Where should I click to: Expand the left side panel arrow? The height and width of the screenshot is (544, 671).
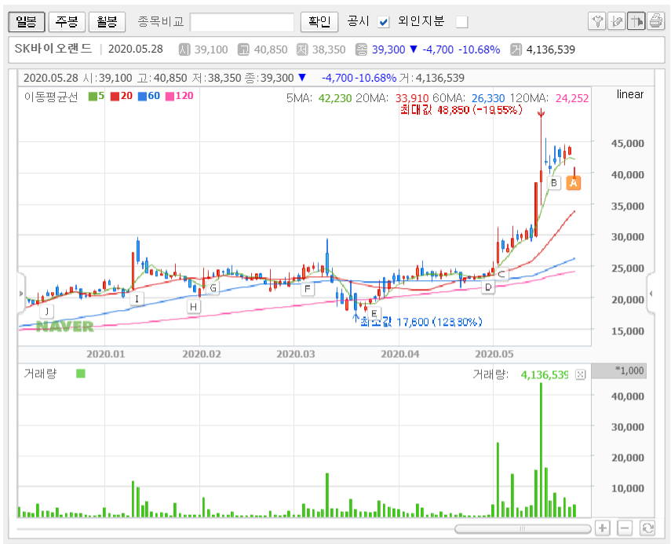click(21, 294)
